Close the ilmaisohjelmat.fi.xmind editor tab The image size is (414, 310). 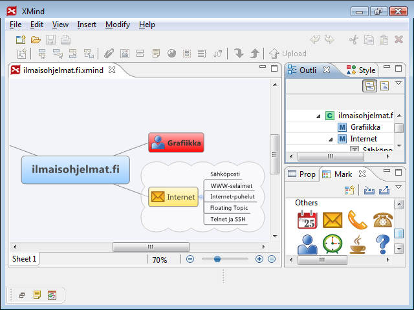coord(112,70)
